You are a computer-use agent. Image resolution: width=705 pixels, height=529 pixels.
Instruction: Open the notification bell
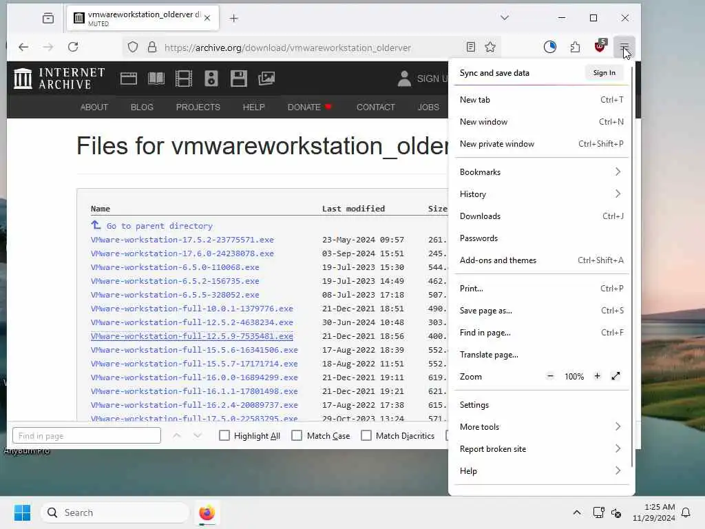tap(686, 512)
